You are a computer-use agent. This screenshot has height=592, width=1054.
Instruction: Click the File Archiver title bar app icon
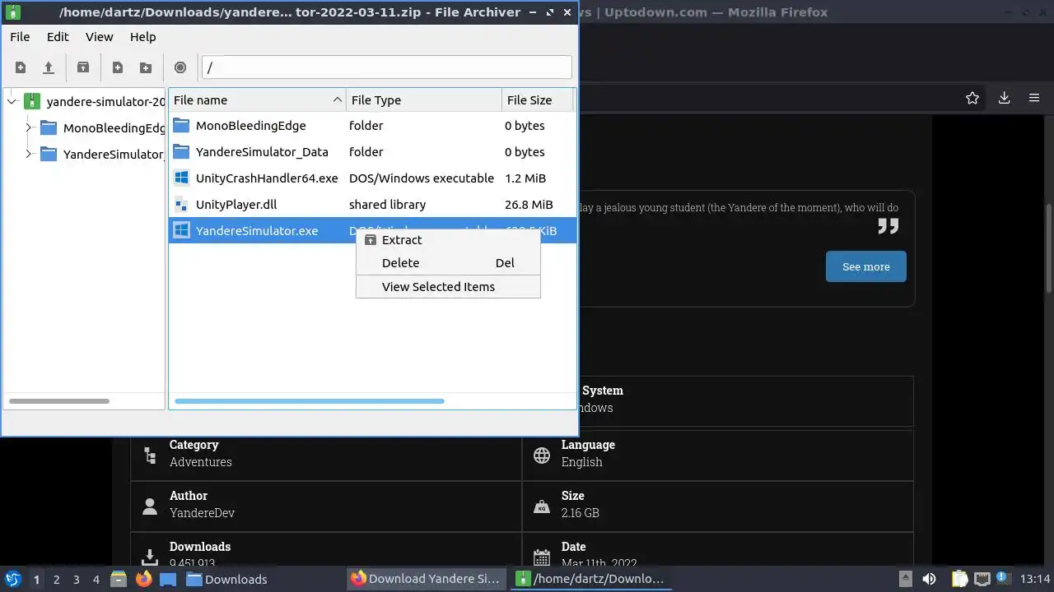tap(13, 12)
